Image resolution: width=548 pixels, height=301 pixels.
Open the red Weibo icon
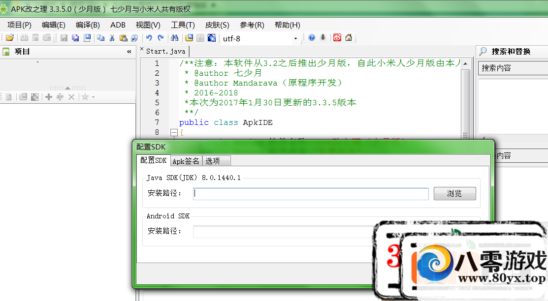click(337, 38)
